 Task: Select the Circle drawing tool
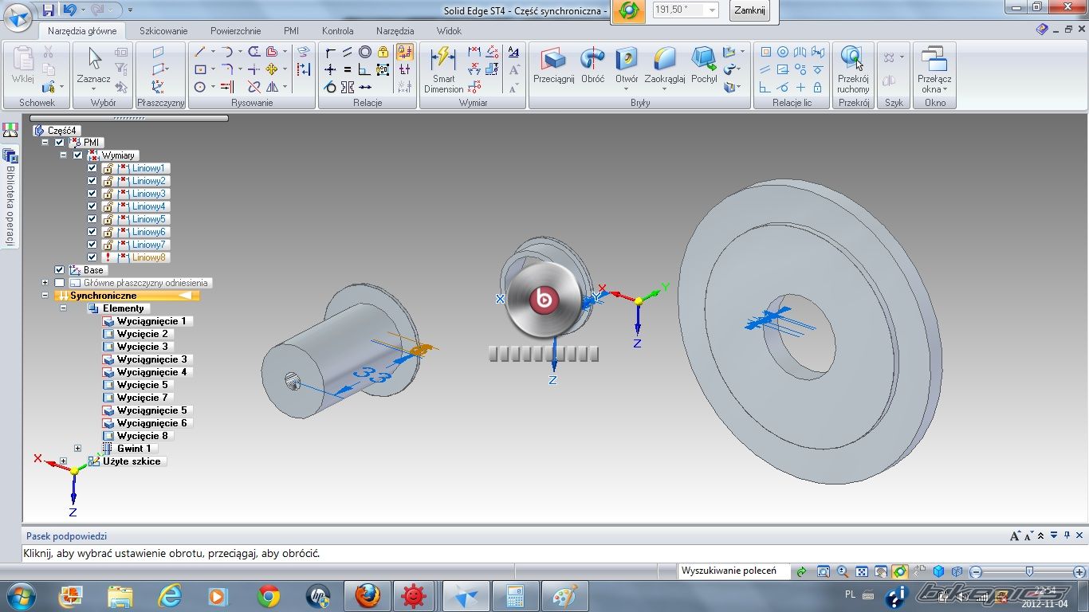[200, 87]
